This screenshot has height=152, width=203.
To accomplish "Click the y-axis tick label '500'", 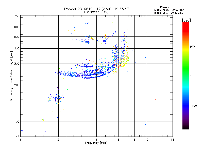I will pyautogui.click(x=17, y=37).
